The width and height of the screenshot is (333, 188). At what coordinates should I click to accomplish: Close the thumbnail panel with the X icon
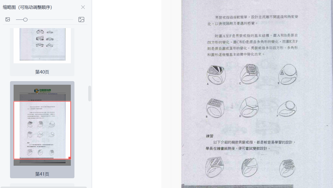83,7
